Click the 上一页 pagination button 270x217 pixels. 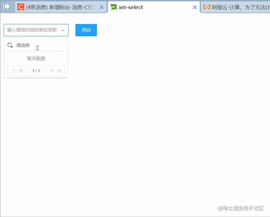(17, 71)
